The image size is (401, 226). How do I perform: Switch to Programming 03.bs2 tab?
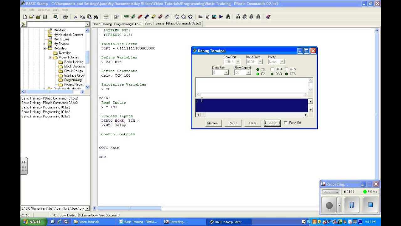click(x=117, y=24)
